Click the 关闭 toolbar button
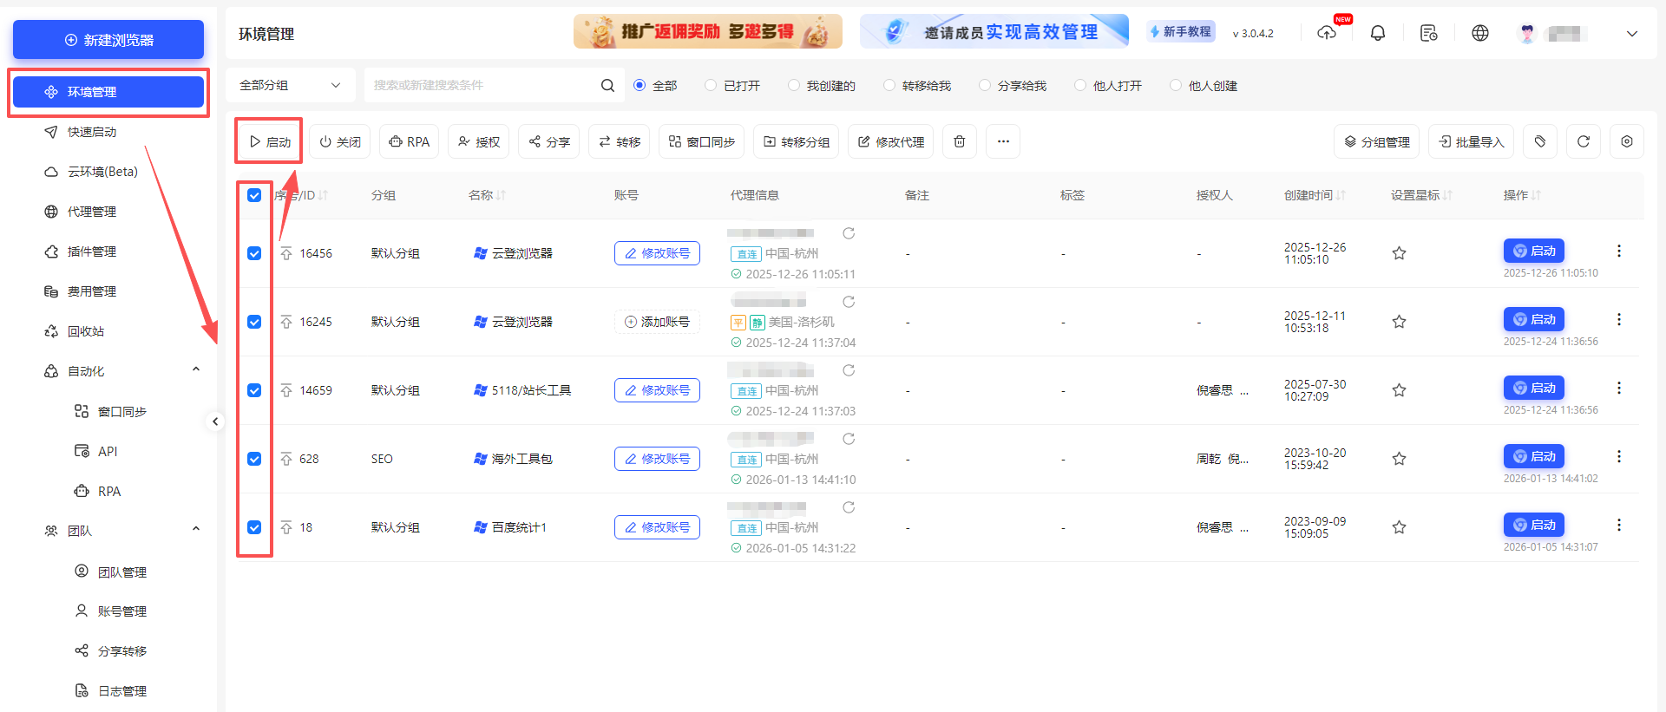 click(340, 141)
